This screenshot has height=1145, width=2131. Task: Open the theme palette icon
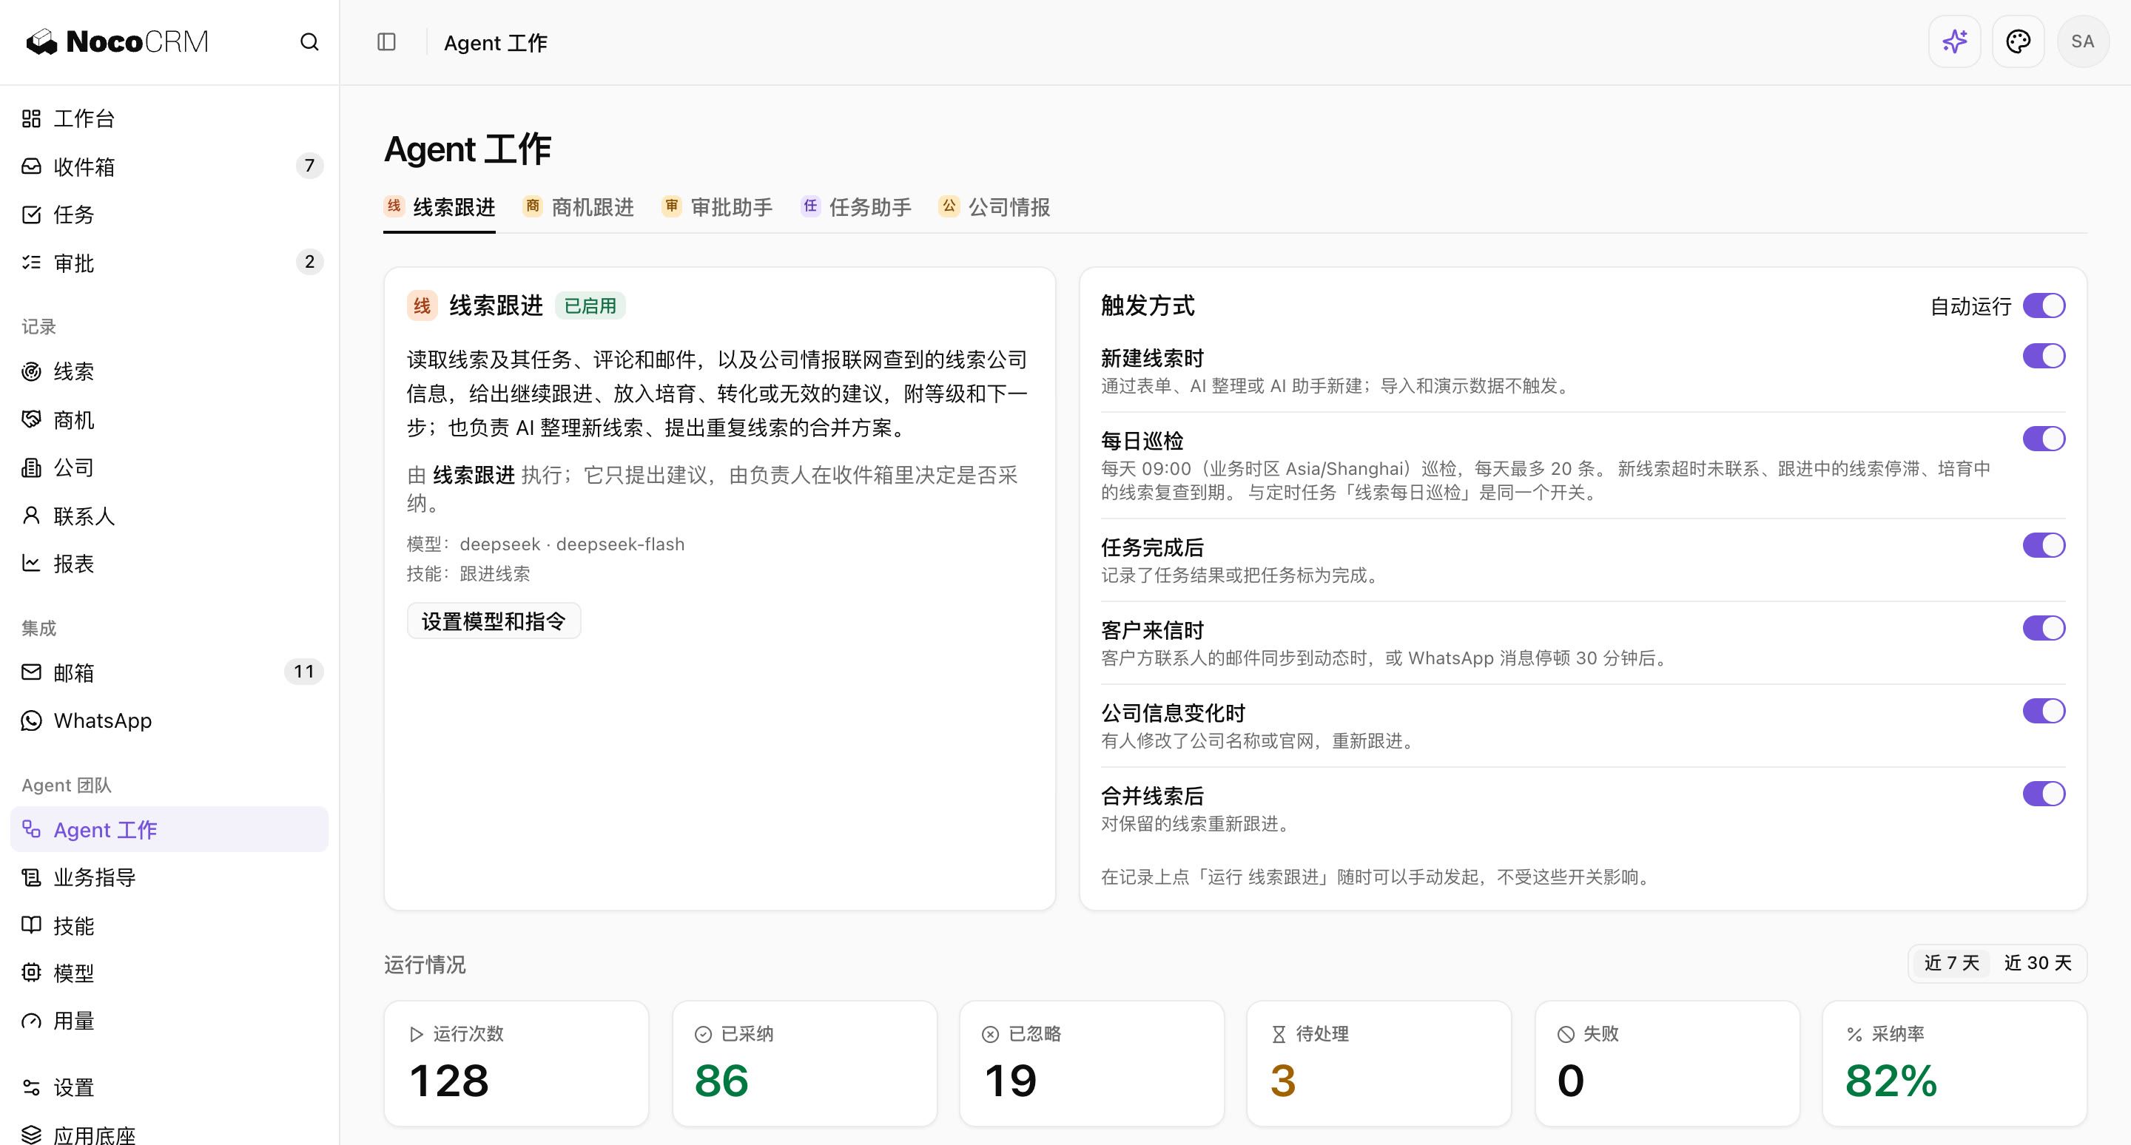click(x=2018, y=41)
